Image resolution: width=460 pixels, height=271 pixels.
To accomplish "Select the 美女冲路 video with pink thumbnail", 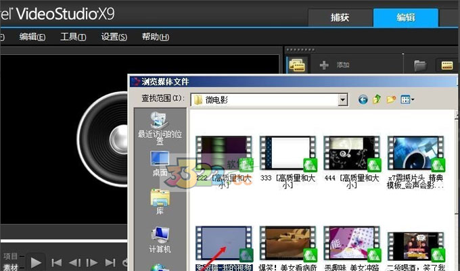I will [352, 248].
